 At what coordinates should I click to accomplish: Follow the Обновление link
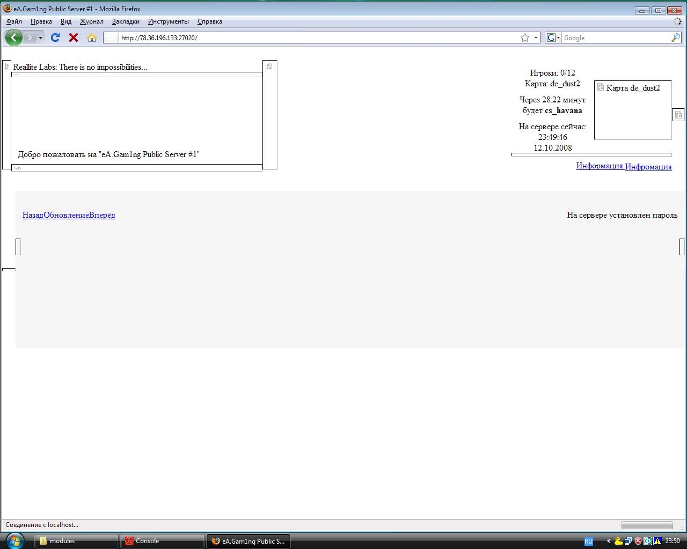tap(66, 215)
